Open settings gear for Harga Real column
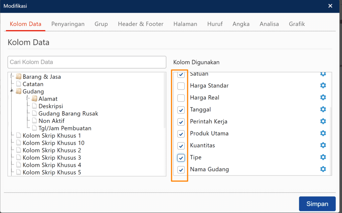Viewport: 342px width, 213px height. click(x=323, y=97)
